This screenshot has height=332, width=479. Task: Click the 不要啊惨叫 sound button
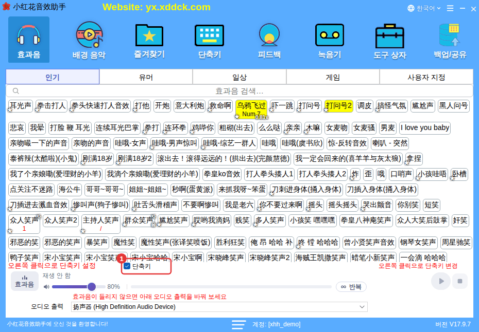[x=201, y=205]
